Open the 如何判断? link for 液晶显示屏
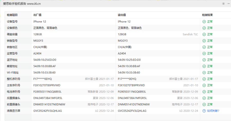Screen dimensions: 231x121 click(x=213, y=111)
